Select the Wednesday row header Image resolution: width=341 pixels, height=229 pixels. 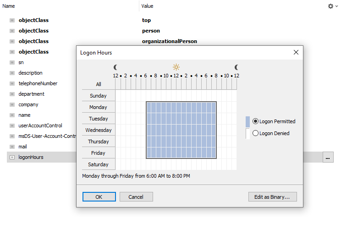point(99,130)
